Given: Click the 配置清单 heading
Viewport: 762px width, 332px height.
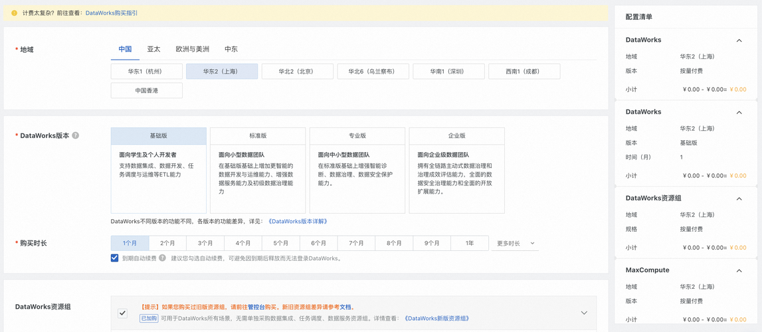Looking at the screenshot, I should 639,17.
